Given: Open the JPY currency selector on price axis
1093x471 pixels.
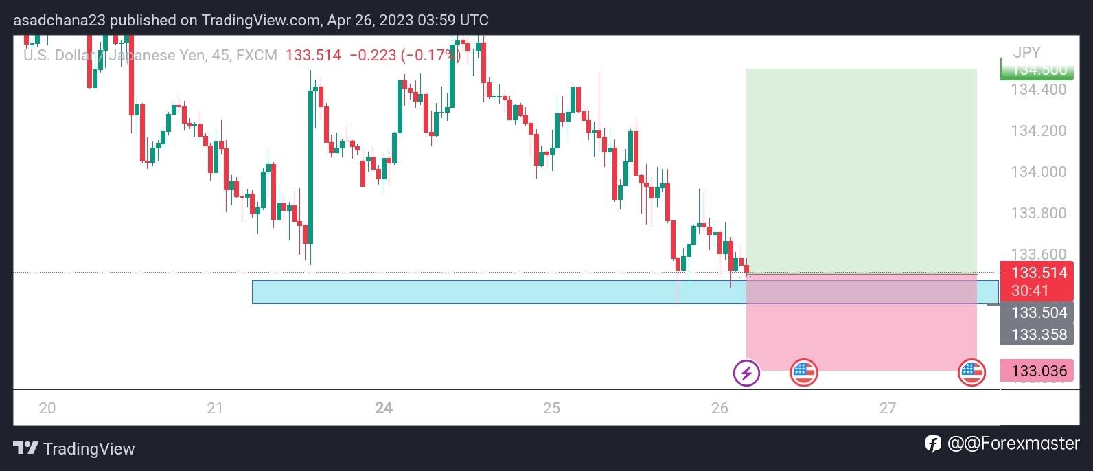Looking at the screenshot, I should click(1026, 52).
